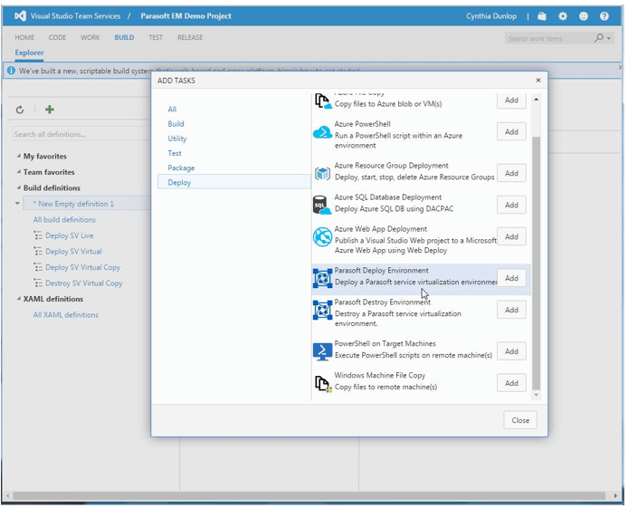Screen dimensions: 628x508
Task: Click the Deploy SV Virtual Copy icon
Action: 38,267
